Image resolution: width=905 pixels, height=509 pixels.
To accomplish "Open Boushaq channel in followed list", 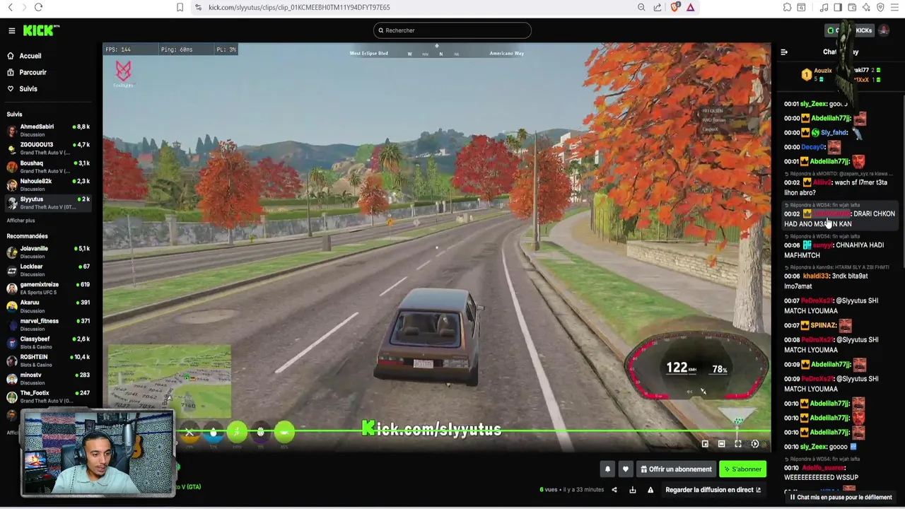I will [x=48, y=167].
